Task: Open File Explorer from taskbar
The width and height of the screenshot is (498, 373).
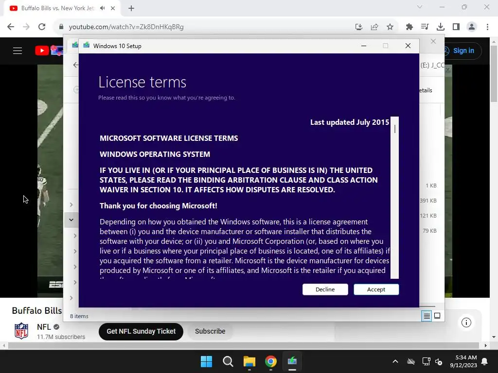Action: pyautogui.click(x=249, y=361)
